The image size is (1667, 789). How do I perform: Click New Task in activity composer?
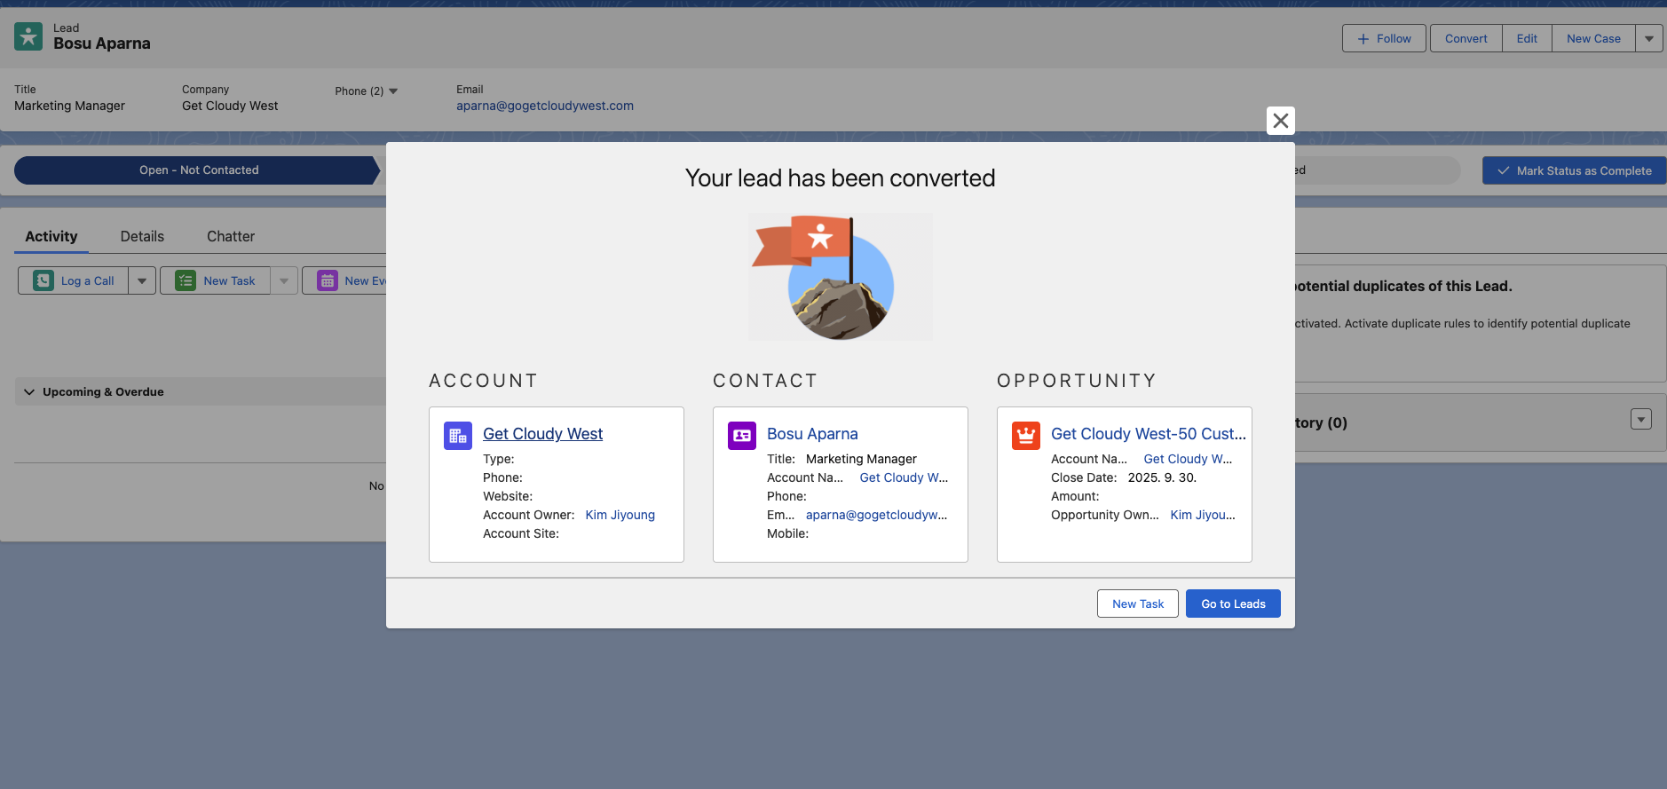[x=216, y=280]
